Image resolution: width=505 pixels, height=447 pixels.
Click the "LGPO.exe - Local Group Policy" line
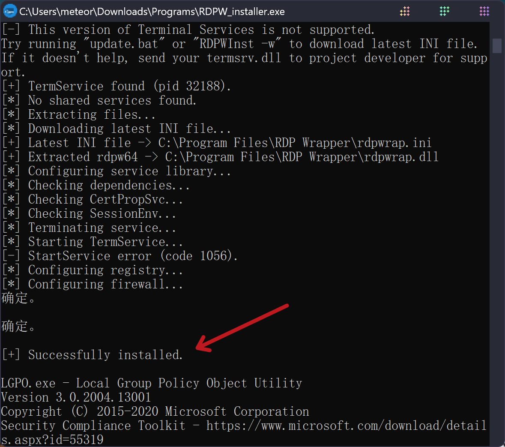[152, 383]
